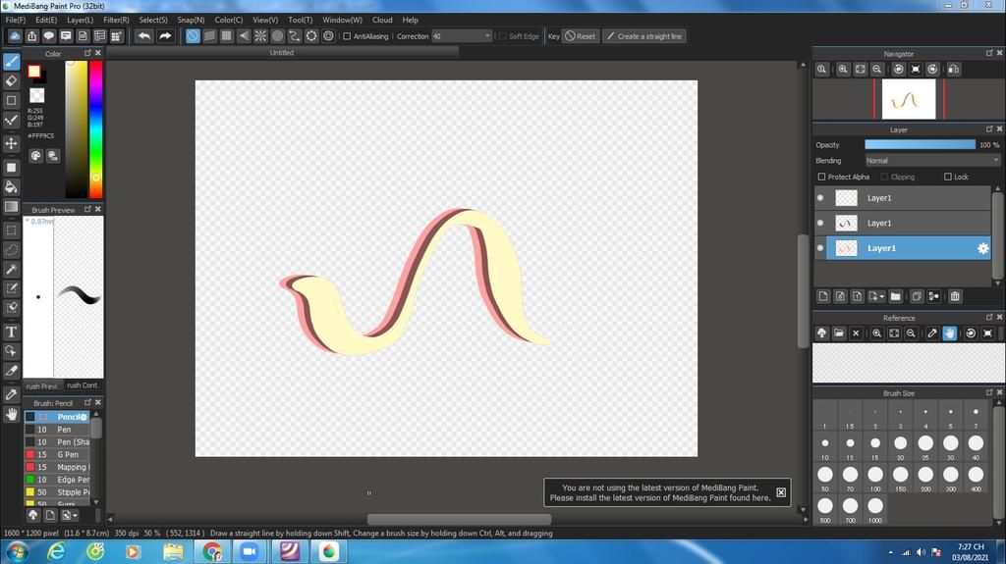Select the Eyedropper tool

[x=11, y=394]
